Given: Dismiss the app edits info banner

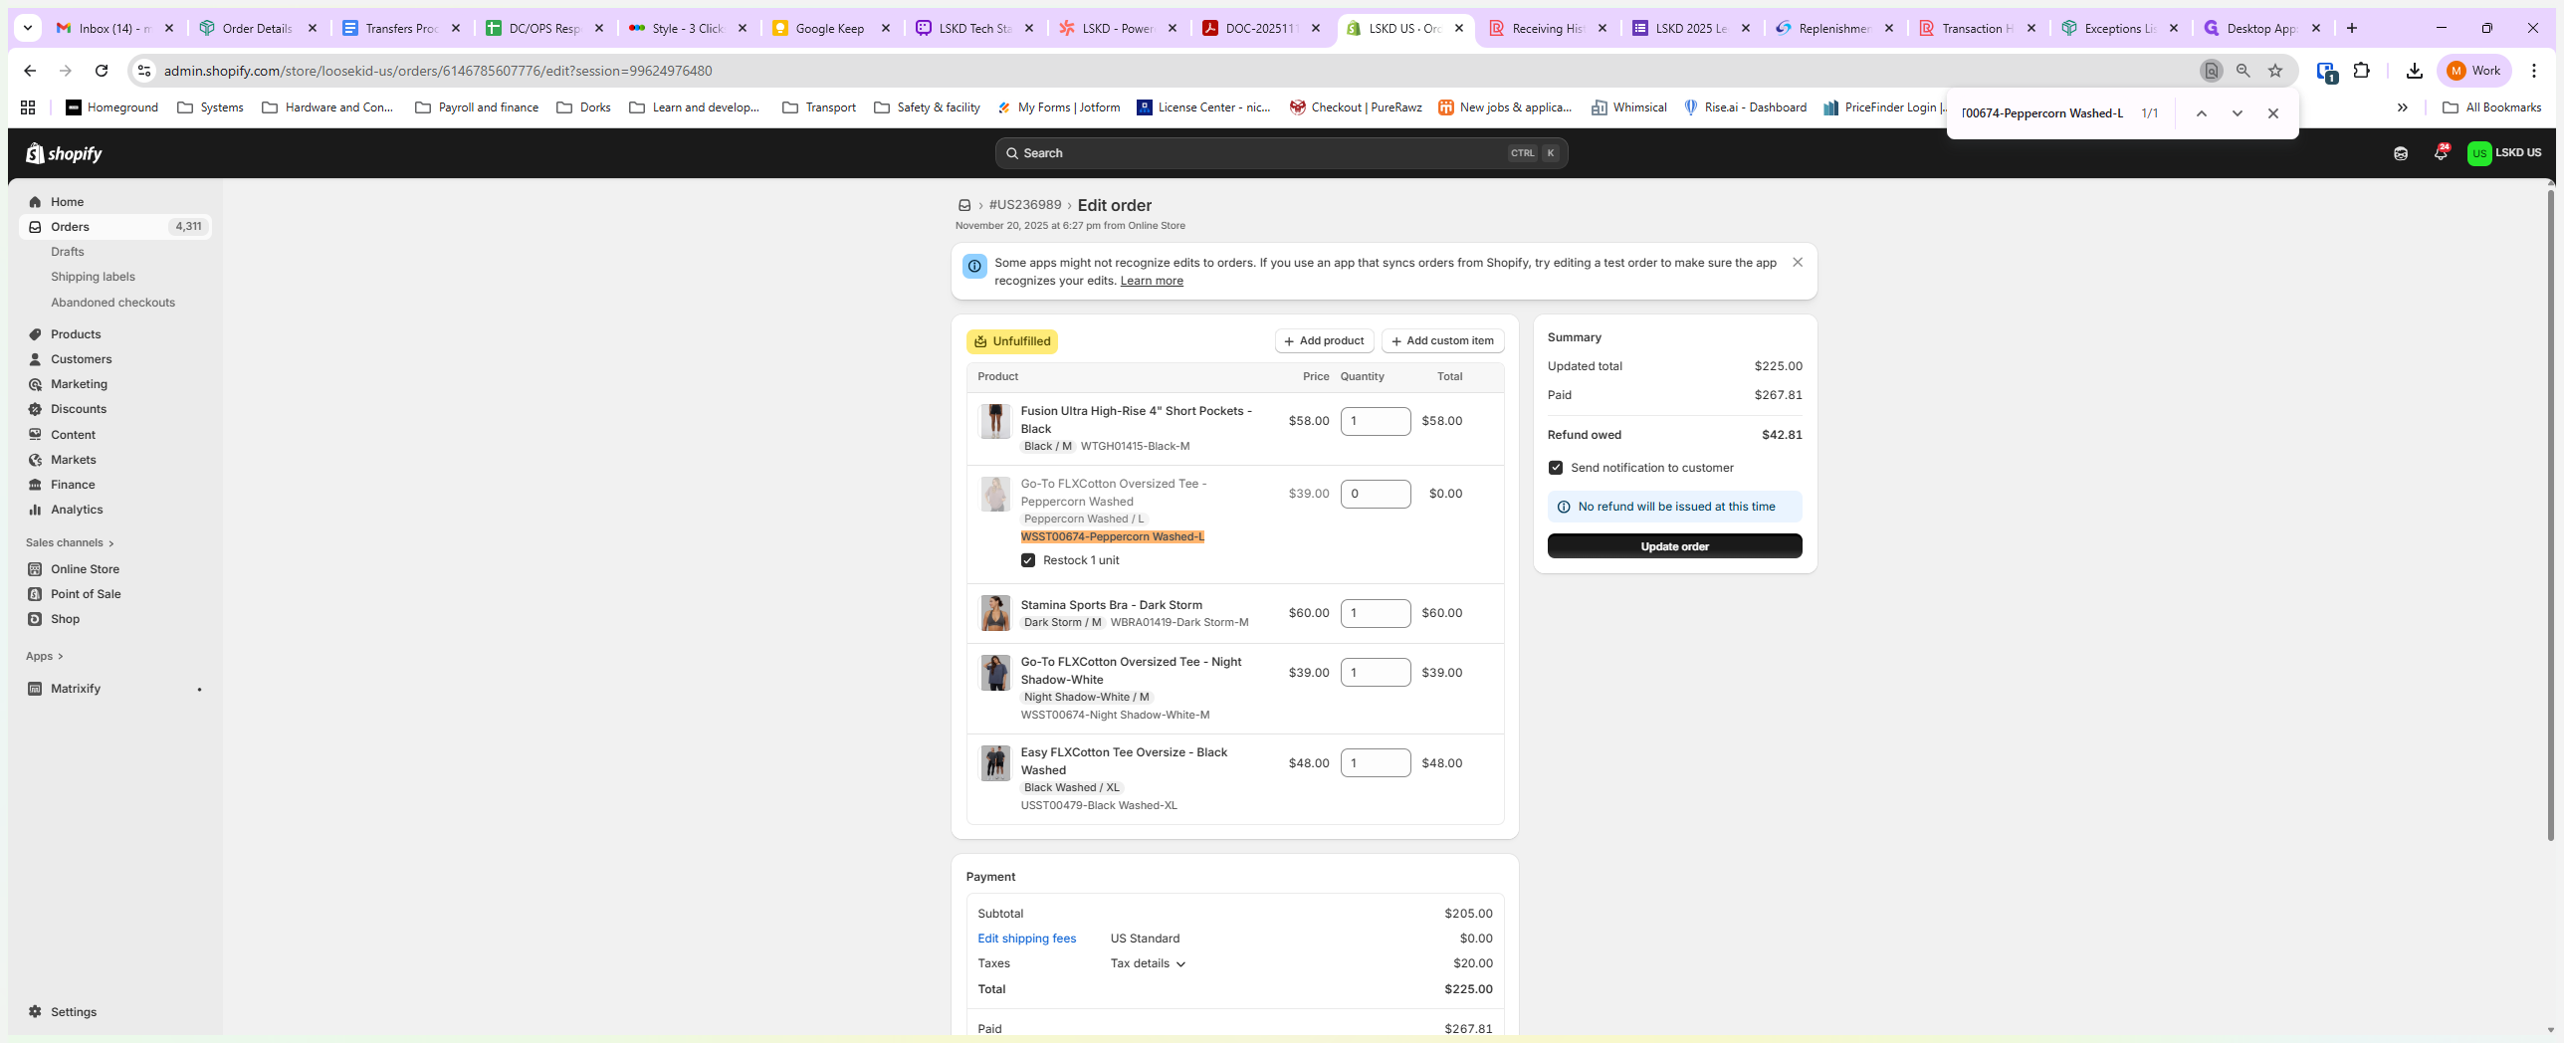Looking at the screenshot, I should coord(1797,263).
